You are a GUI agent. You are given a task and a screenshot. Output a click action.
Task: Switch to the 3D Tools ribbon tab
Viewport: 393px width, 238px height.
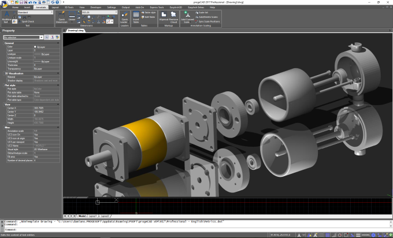pos(69,8)
